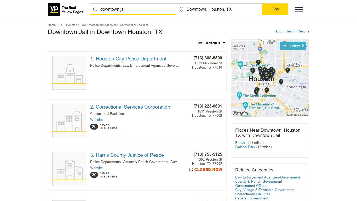Click Law Enforcement Agencies-Gover… under Houston Police
This screenshot has height=201, width=357.
tap(151, 66)
